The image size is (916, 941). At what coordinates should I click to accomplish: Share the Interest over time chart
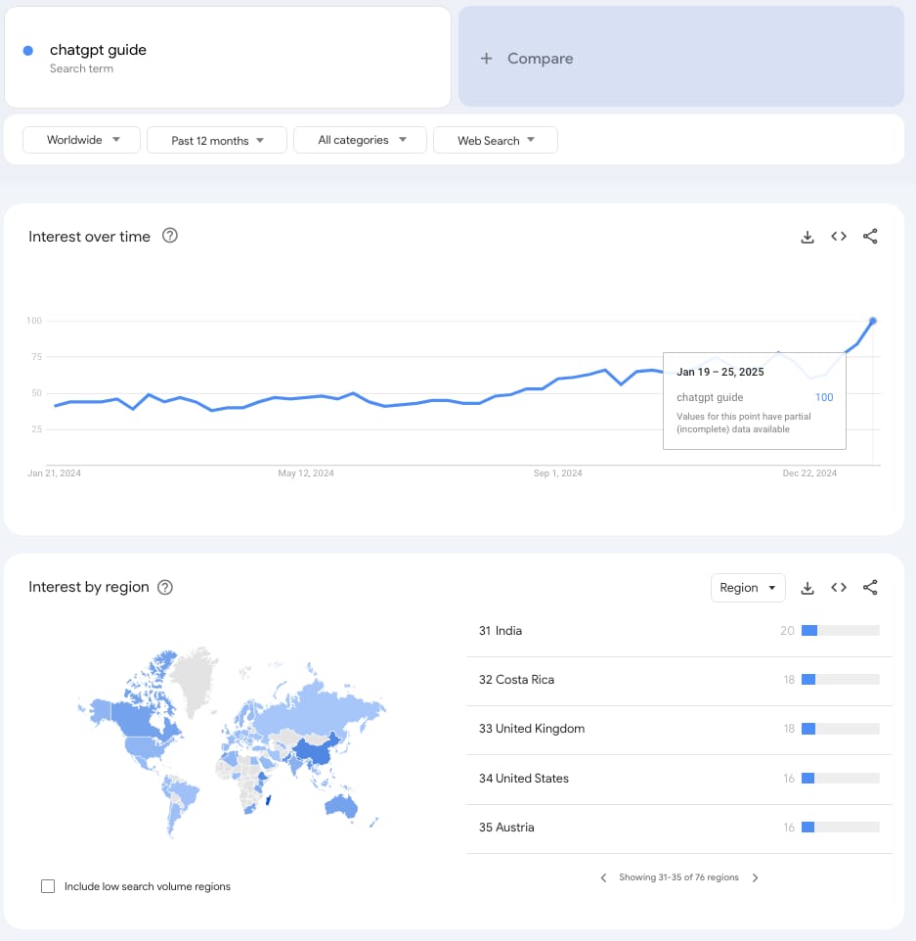coord(870,237)
